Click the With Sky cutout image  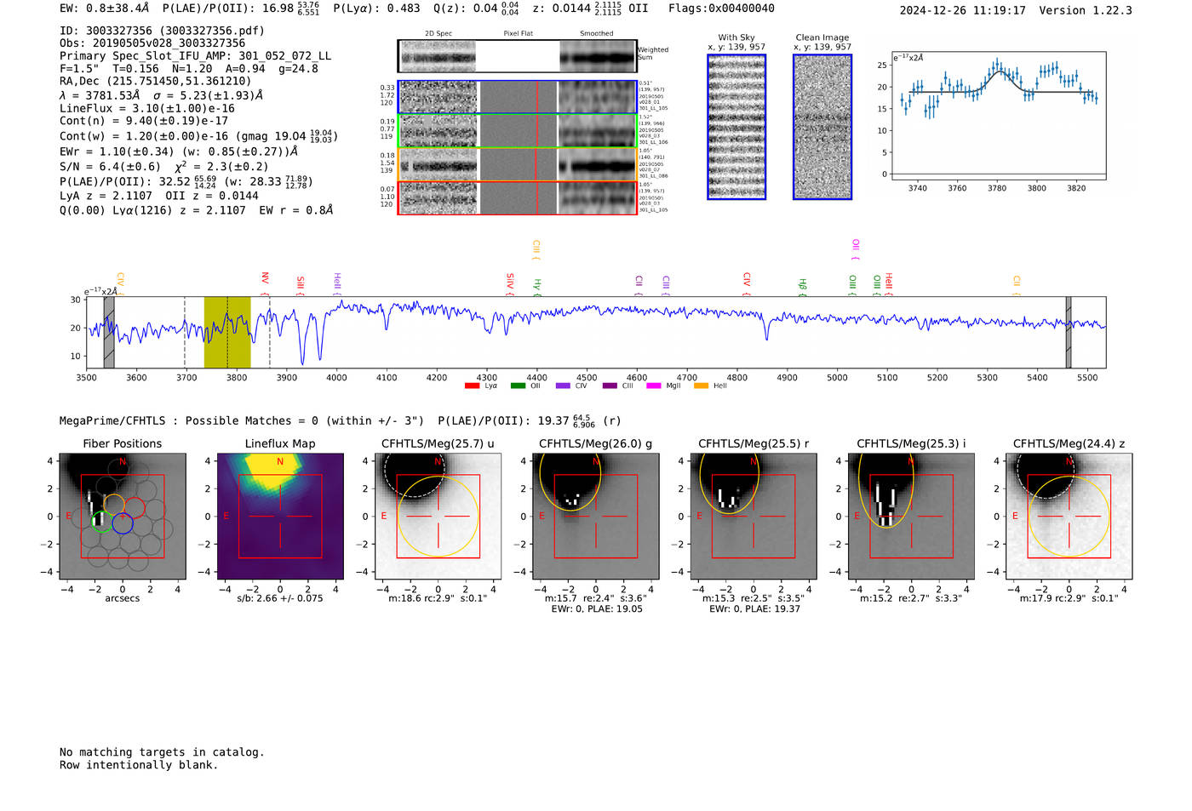click(736, 127)
